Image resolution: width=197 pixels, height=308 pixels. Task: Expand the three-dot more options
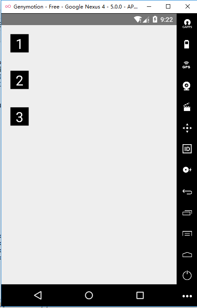[187, 296]
